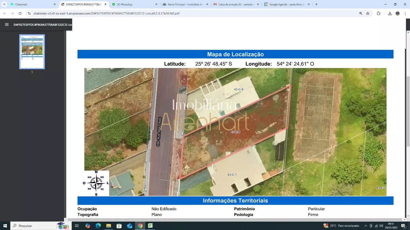Open the zoom magnifier in address bar

click(361, 13)
